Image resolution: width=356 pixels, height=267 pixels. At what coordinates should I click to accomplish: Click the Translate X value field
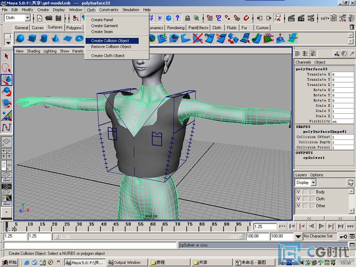point(342,74)
